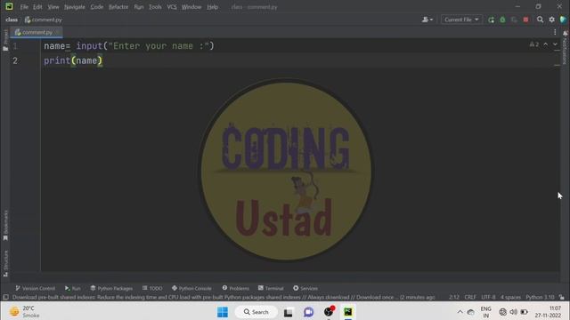Click the Python 3.10 interpreter selector
570x320 pixels.
[540, 297]
